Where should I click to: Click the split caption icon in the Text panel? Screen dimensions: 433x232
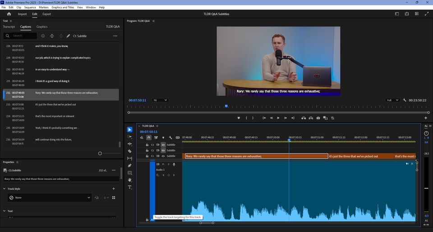pos(52,36)
